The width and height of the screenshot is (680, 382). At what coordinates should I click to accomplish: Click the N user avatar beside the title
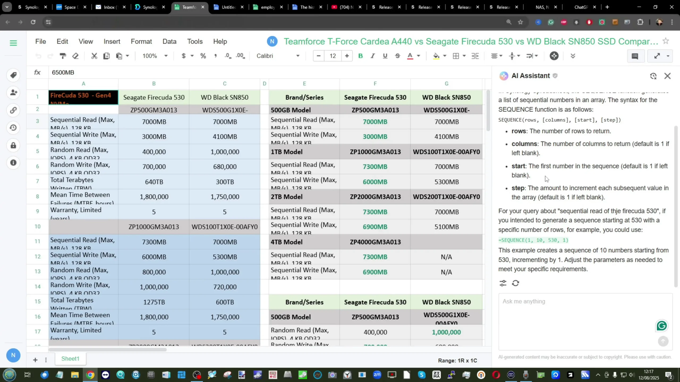coord(272,41)
